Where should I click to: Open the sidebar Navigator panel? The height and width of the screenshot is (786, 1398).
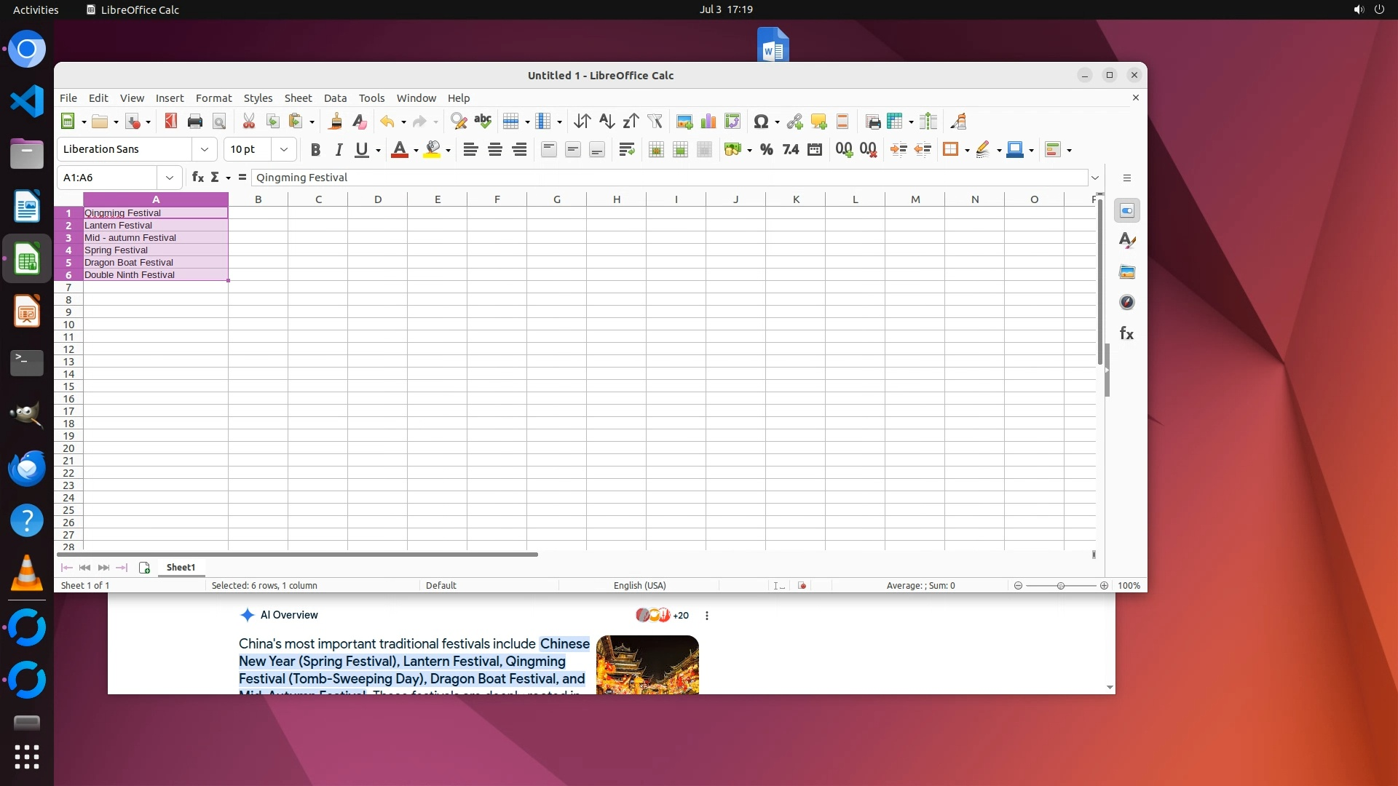tap(1126, 303)
